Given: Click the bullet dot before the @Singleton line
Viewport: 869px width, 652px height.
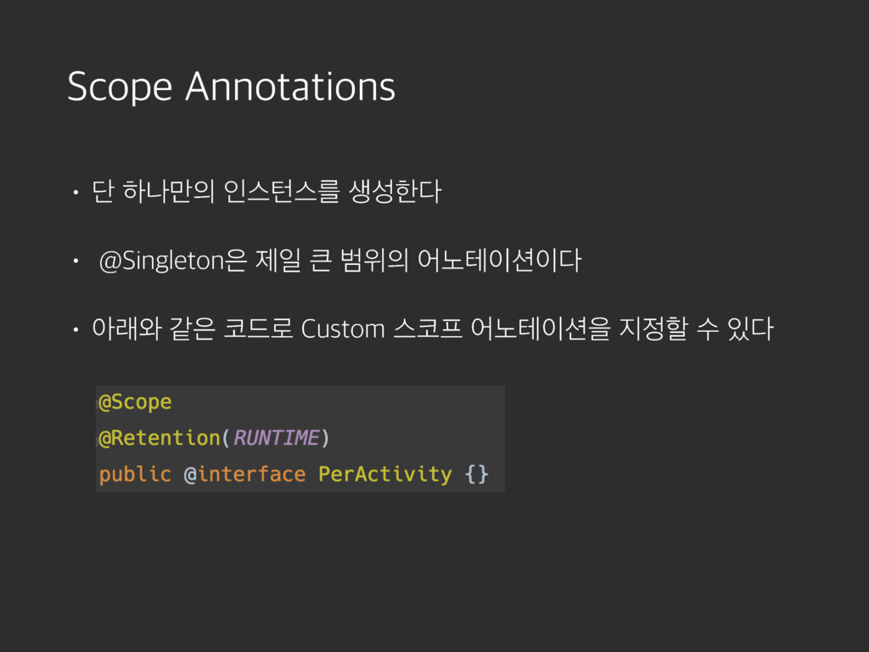Looking at the screenshot, I should [x=76, y=261].
